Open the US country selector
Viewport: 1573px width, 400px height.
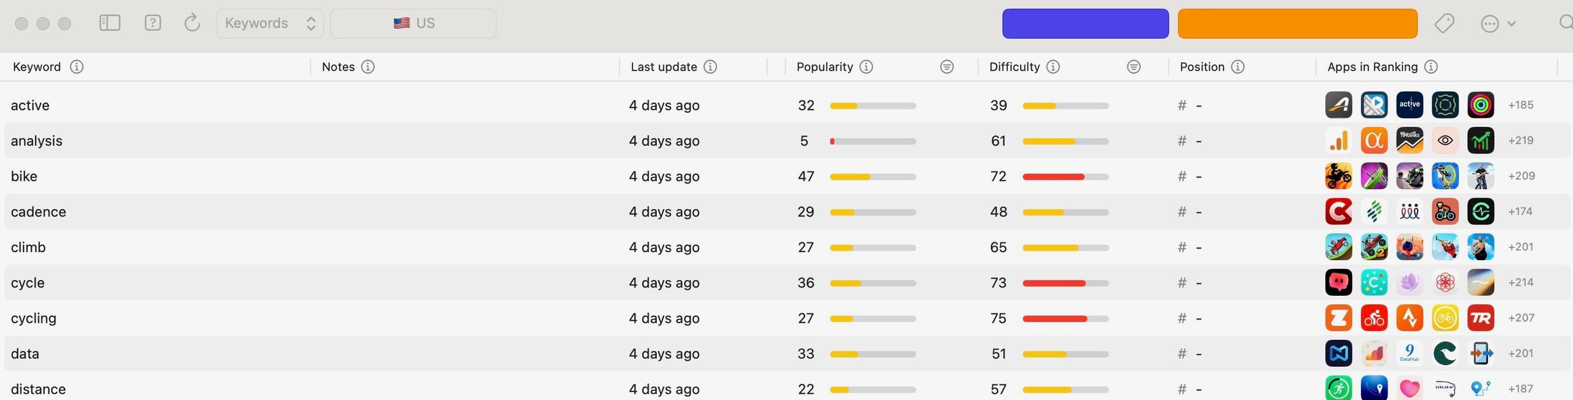pyautogui.click(x=414, y=23)
